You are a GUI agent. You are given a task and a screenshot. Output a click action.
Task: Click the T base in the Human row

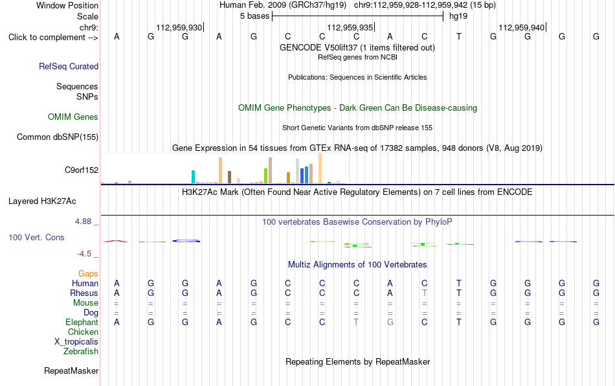coord(459,283)
